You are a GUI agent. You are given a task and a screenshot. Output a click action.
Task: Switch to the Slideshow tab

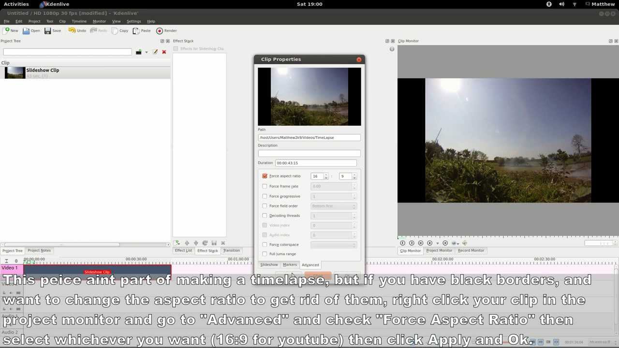pos(269,265)
